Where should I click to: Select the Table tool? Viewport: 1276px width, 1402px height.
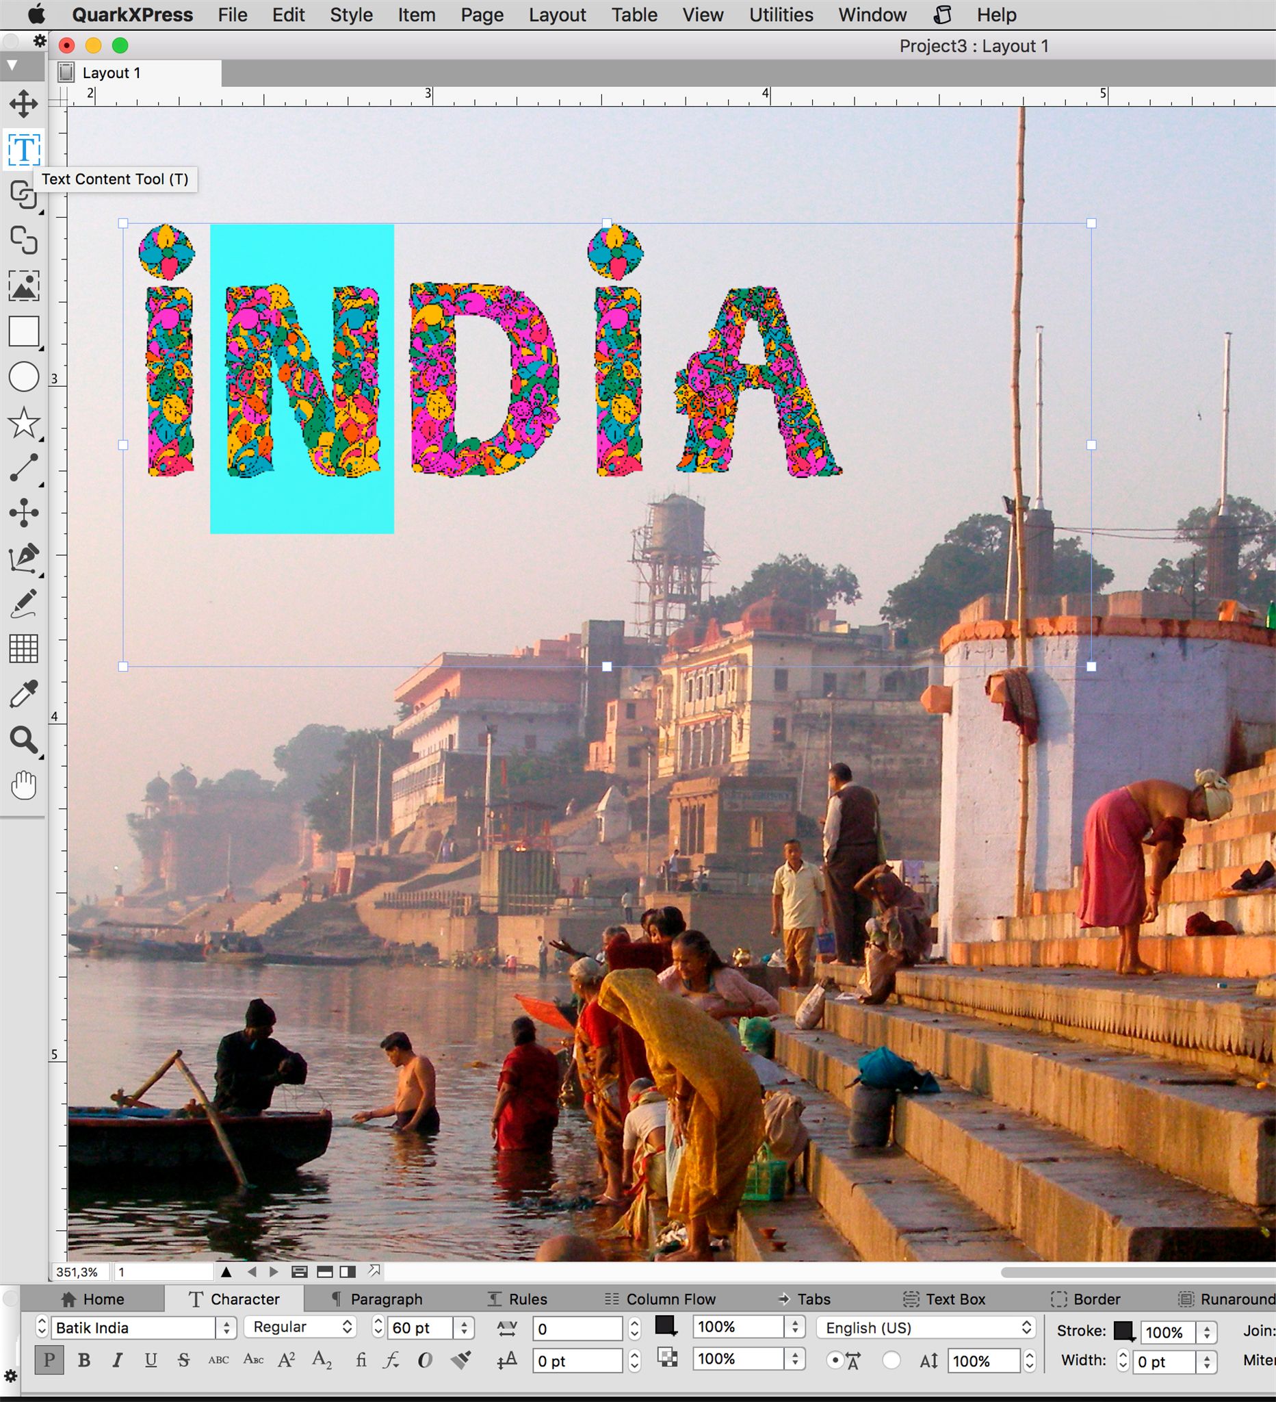24,649
